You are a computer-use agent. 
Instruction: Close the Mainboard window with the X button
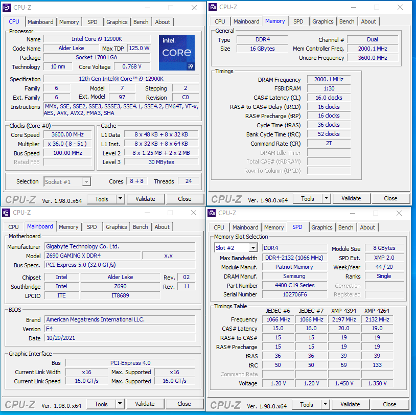(194, 213)
